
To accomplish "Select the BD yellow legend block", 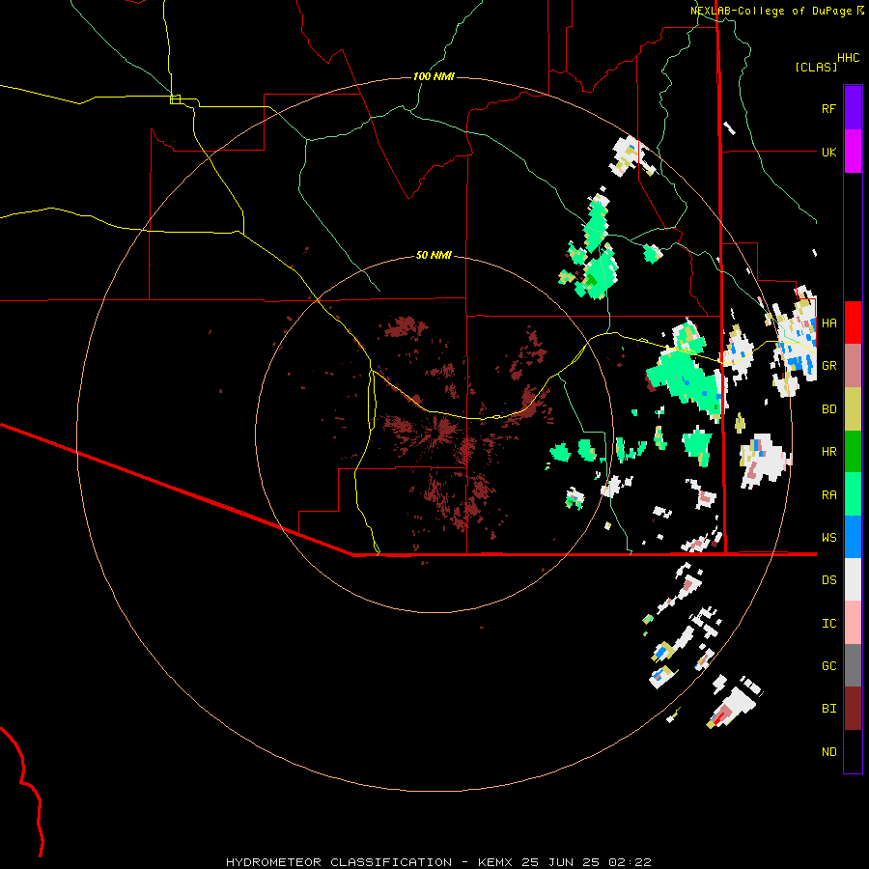I will 853,409.
